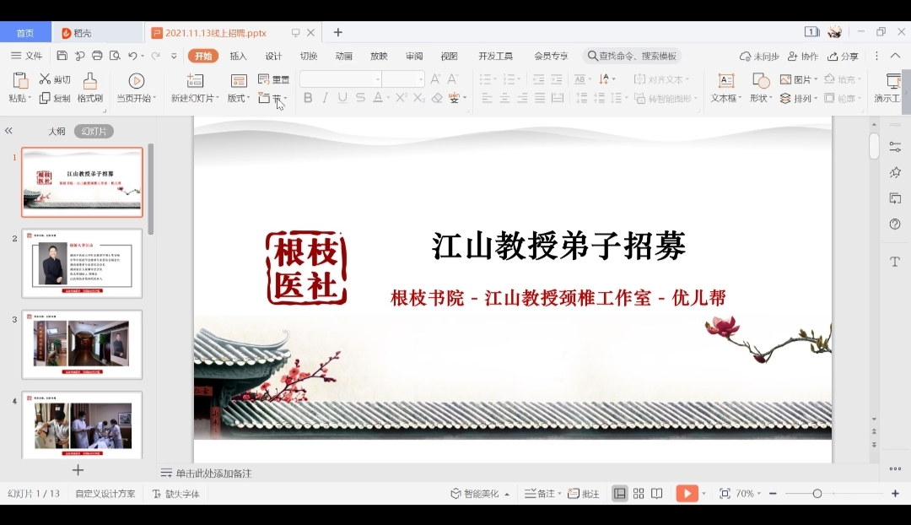Image resolution: width=911 pixels, height=525 pixels.
Task: Open the font size combo box
Action: point(403,79)
